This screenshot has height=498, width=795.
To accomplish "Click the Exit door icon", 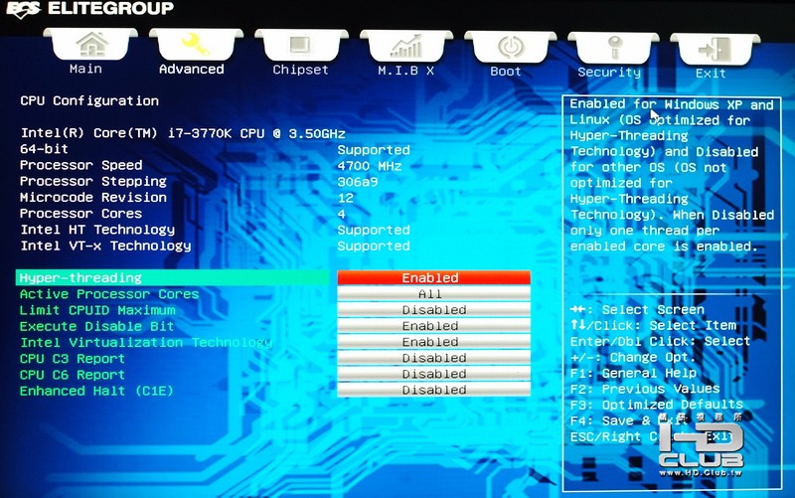I will 715,49.
